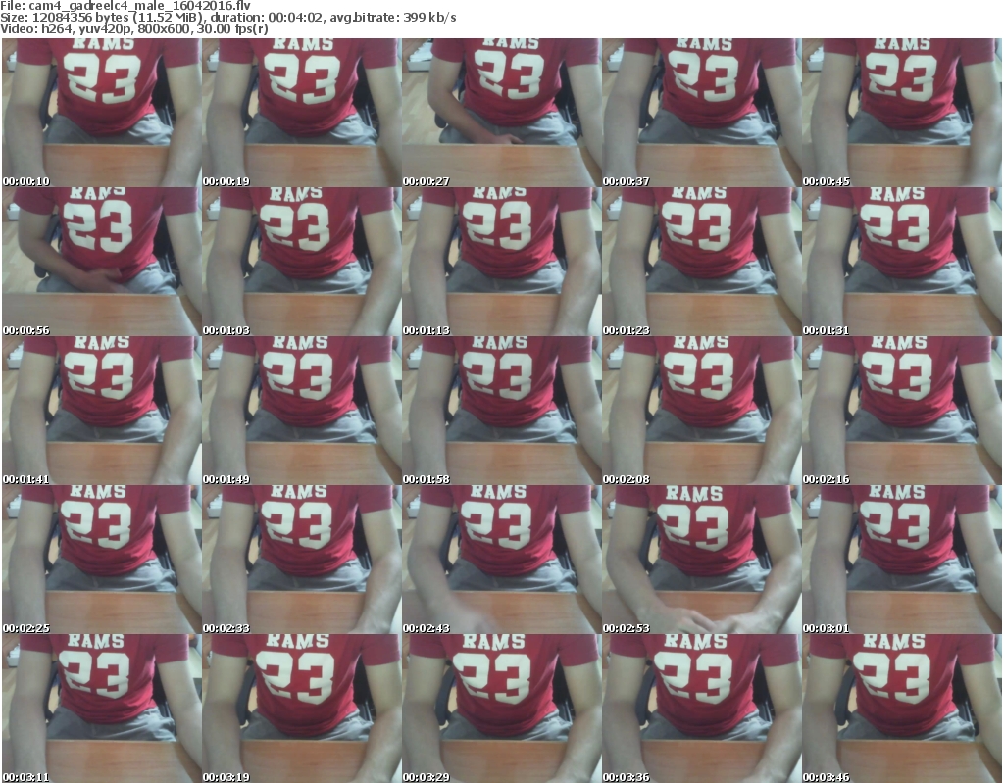Click the resolution text 800x600

coord(164,28)
